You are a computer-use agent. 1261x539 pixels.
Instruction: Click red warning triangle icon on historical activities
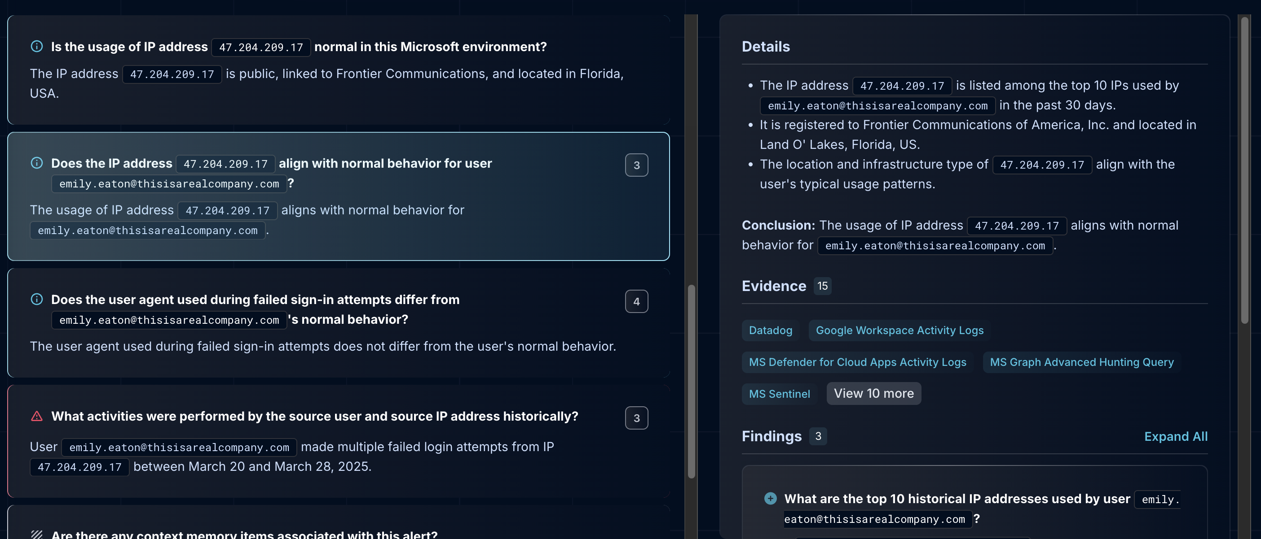[x=37, y=416]
